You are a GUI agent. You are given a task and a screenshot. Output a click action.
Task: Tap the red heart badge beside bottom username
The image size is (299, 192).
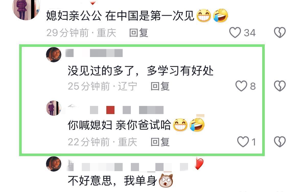(199, 164)
